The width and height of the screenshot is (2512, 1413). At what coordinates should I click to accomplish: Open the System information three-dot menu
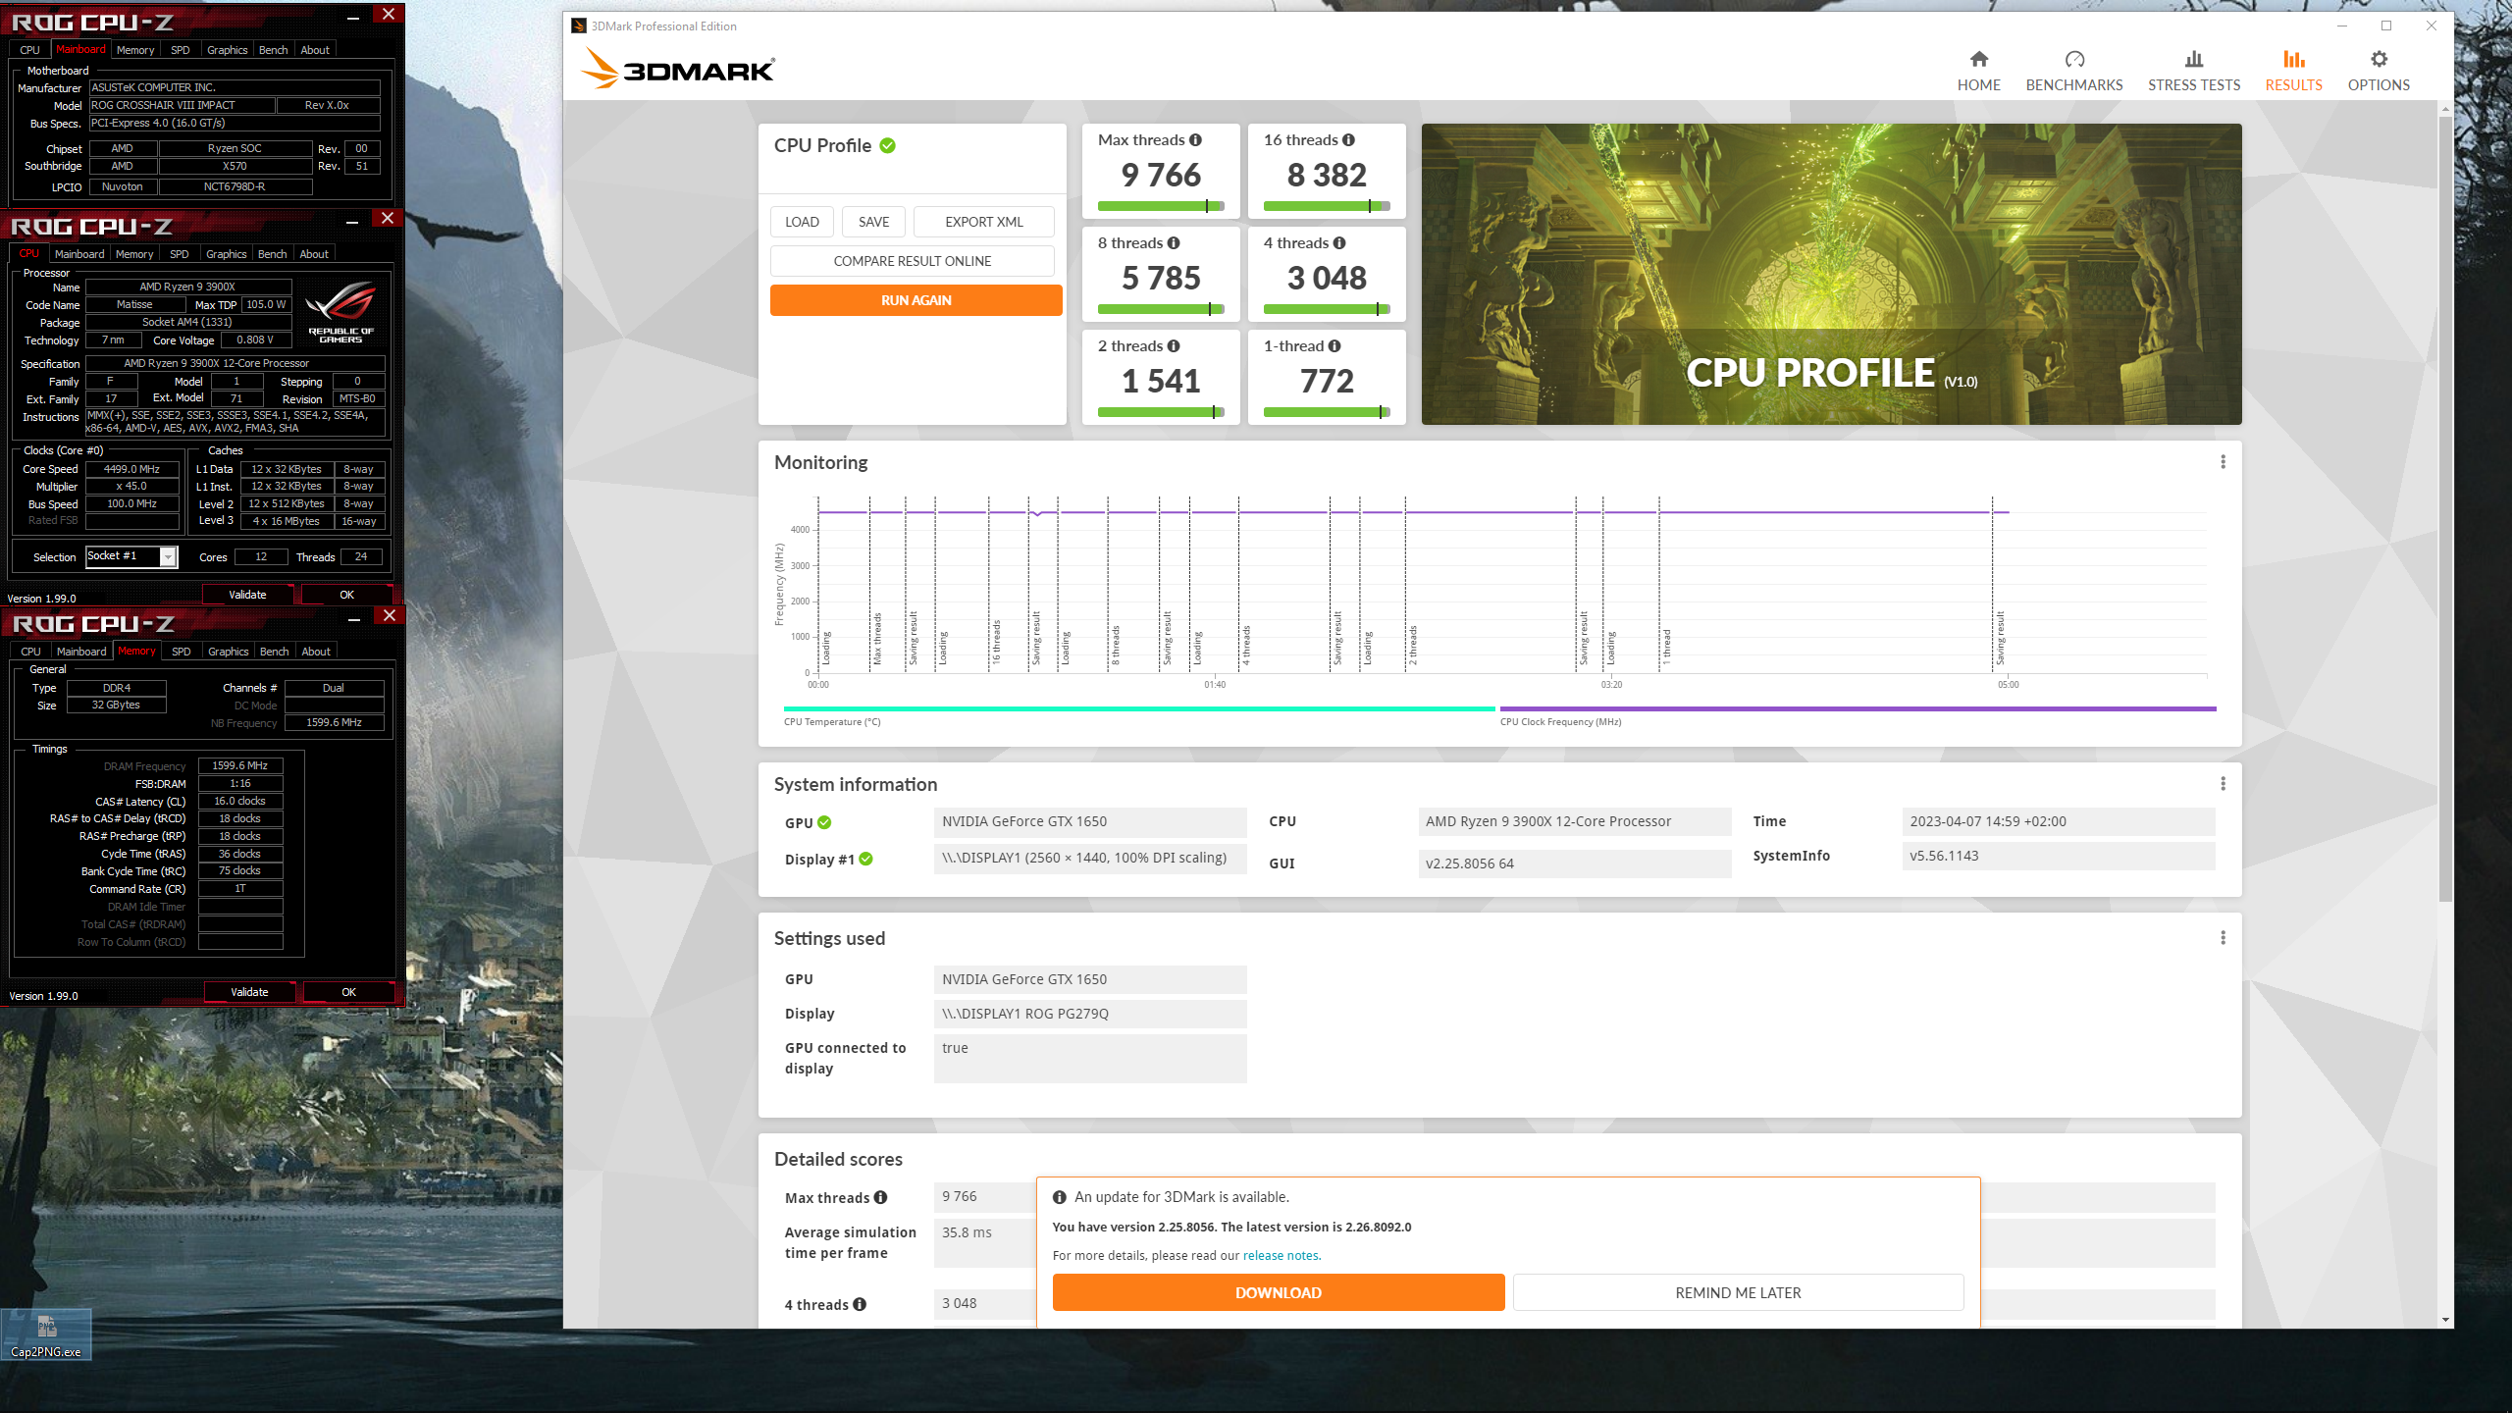point(2223,784)
